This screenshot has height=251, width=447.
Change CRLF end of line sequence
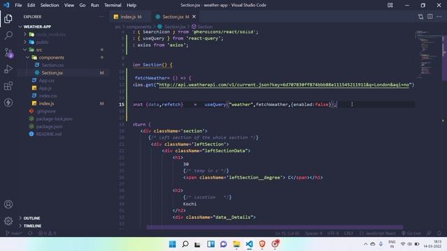pos(349,233)
